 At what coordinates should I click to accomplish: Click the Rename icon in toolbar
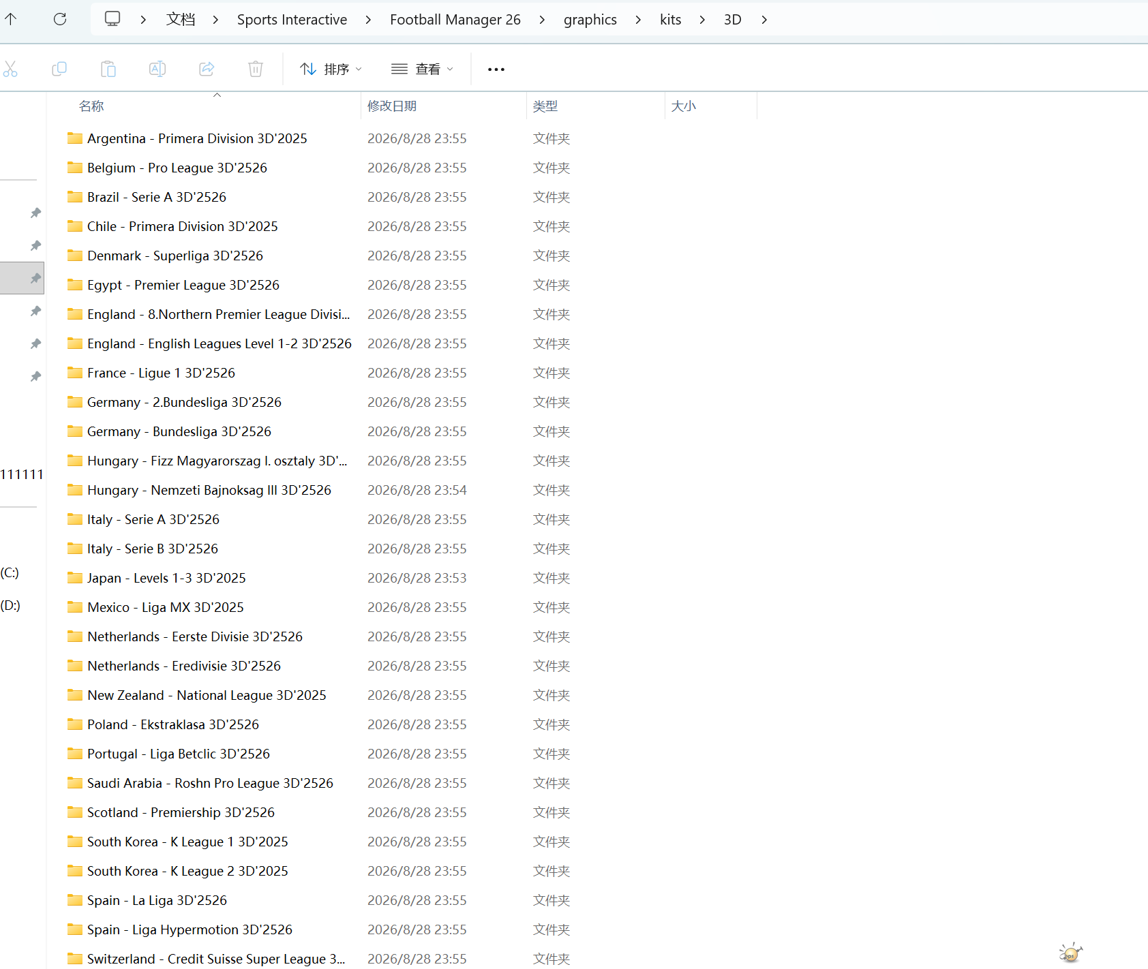(157, 69)
